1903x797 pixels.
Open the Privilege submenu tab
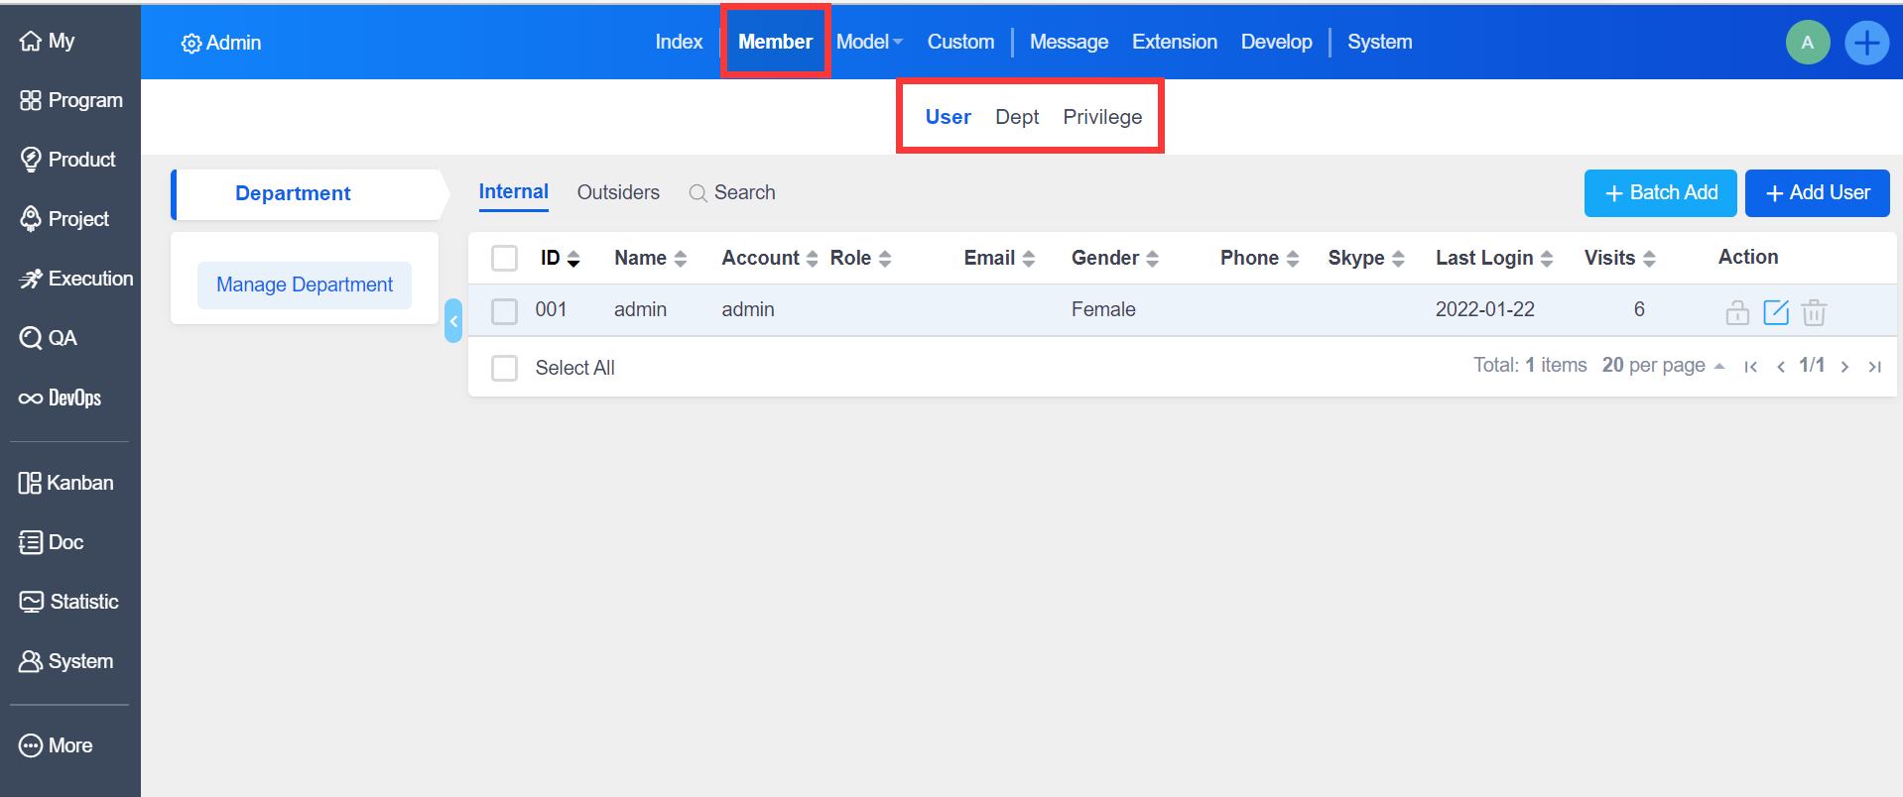click(x=1102, y=117)
